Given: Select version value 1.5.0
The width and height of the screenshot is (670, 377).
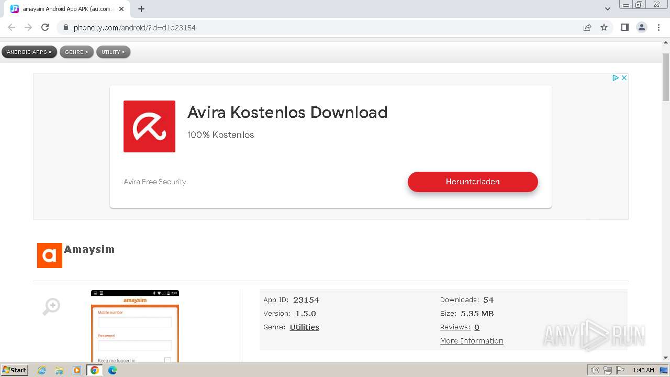Looking at the screenshot, I should [x=306, y=314].
